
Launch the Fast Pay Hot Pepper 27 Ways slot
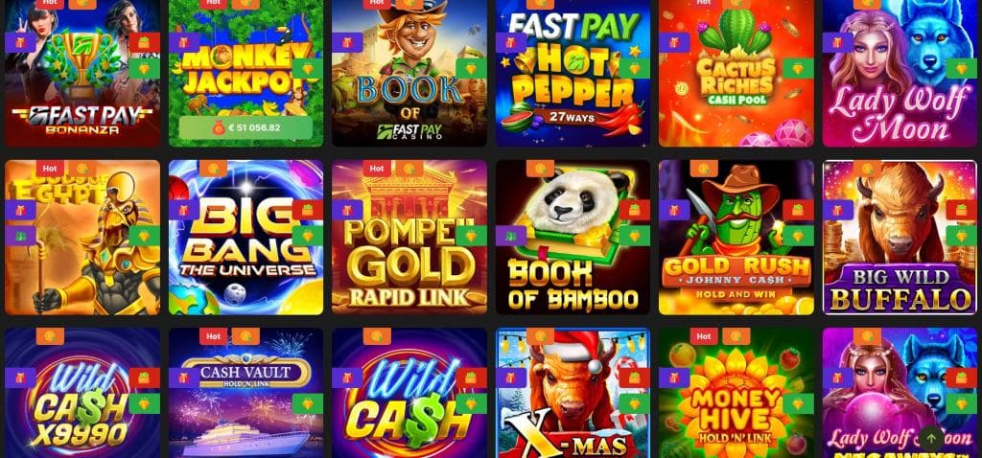tap(573, 73)
